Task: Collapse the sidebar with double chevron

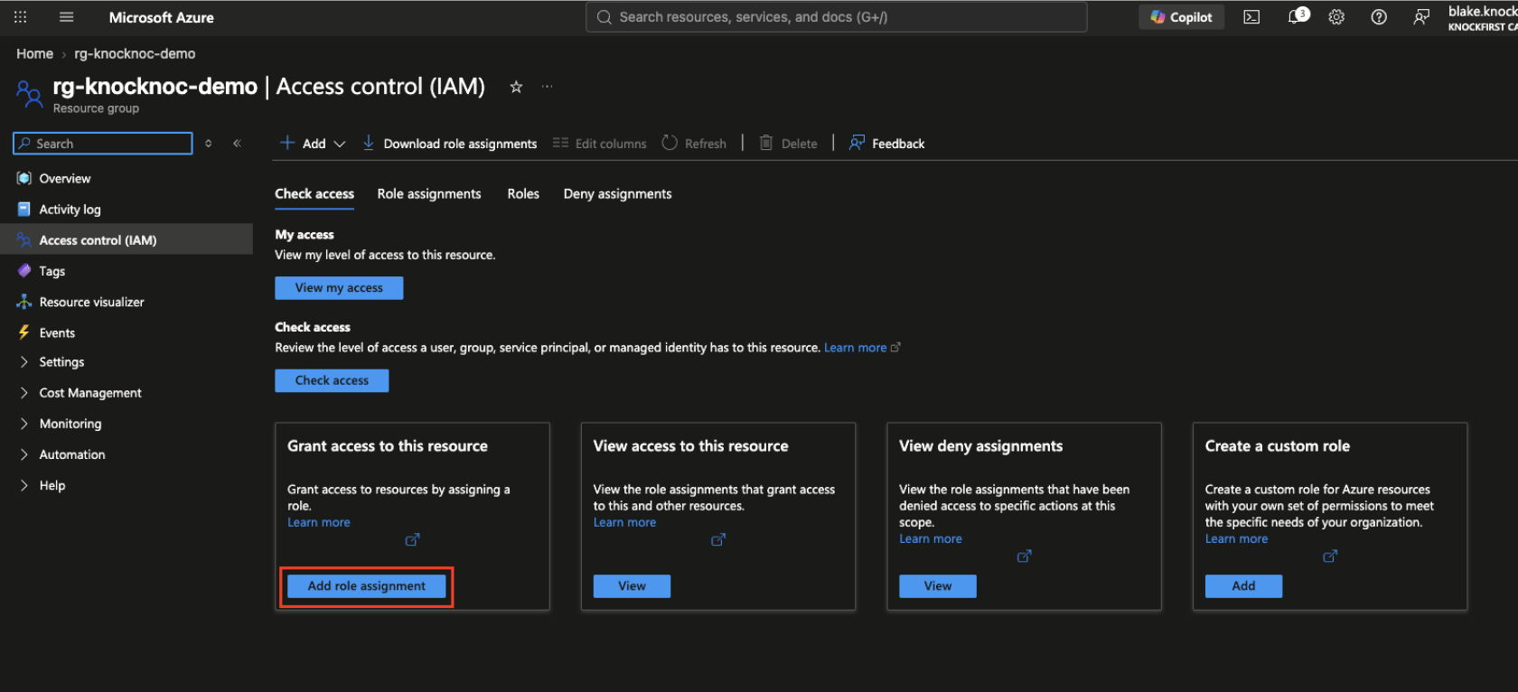Action: coord(237,144)
